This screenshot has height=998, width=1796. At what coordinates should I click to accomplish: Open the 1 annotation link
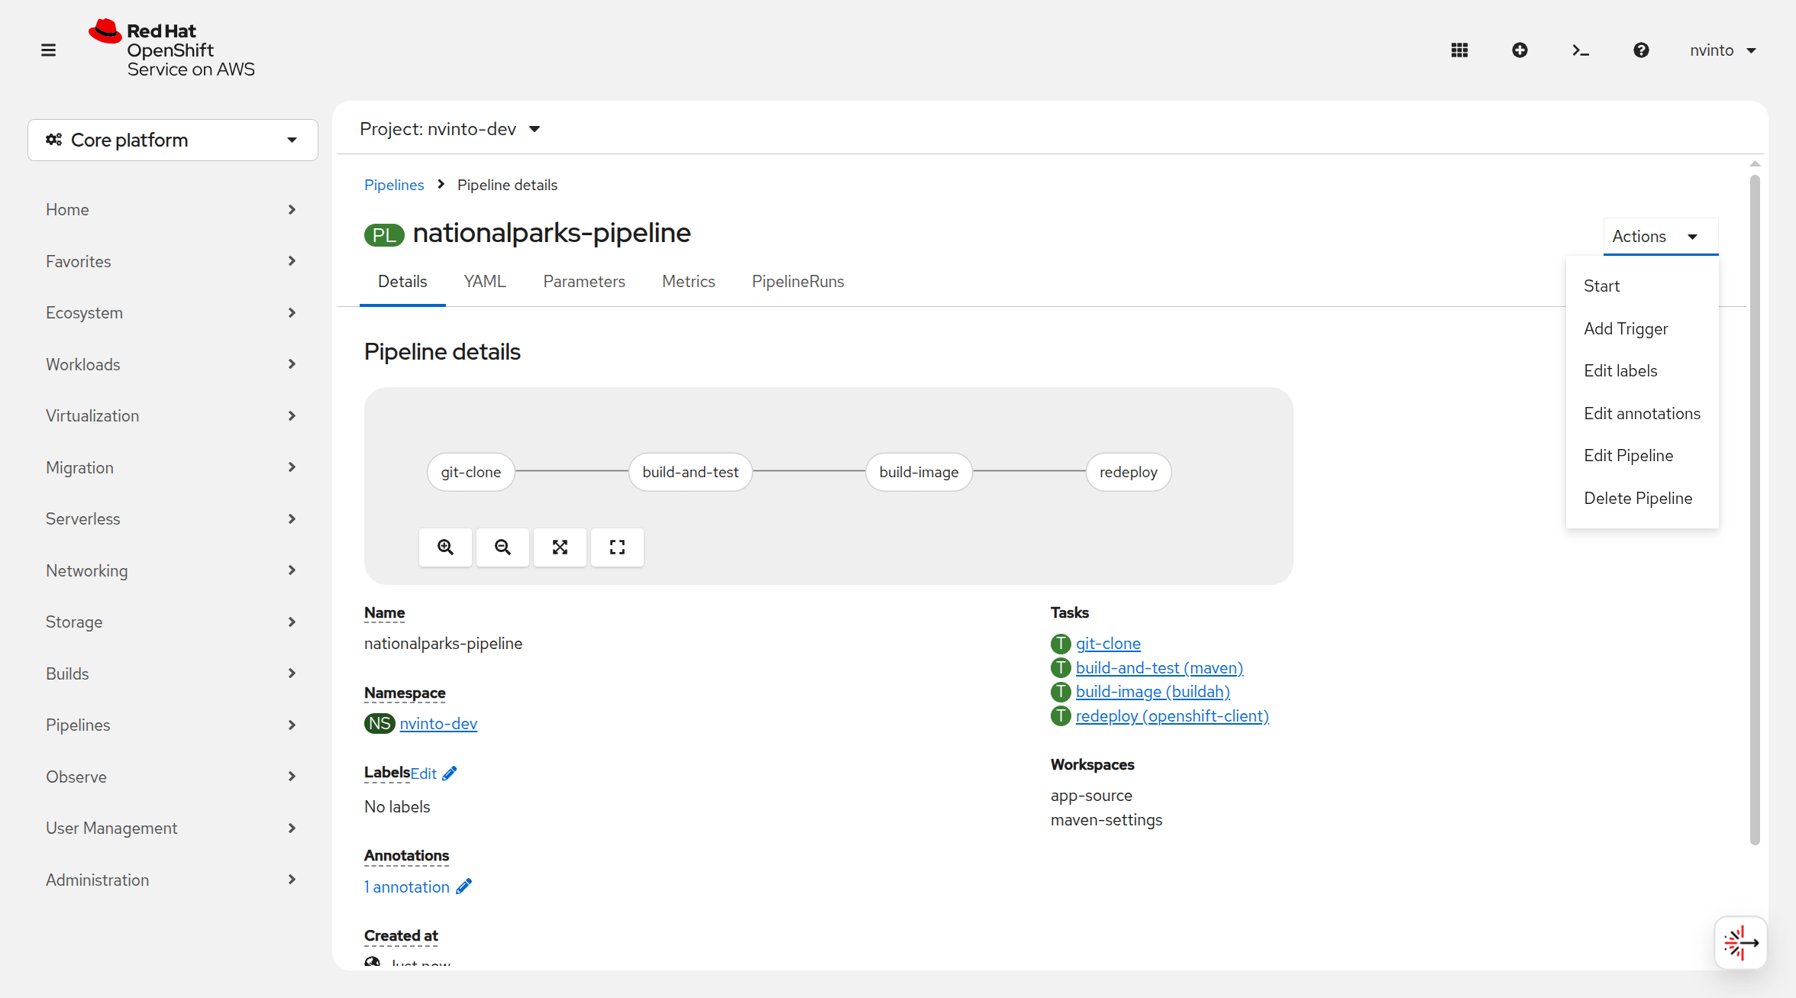tap(407, 887)
